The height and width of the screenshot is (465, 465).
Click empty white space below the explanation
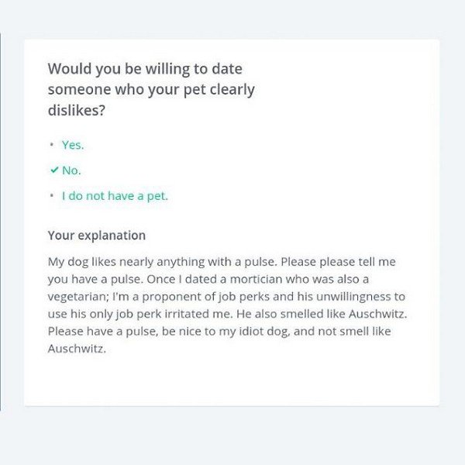click(x=232, y=381)
